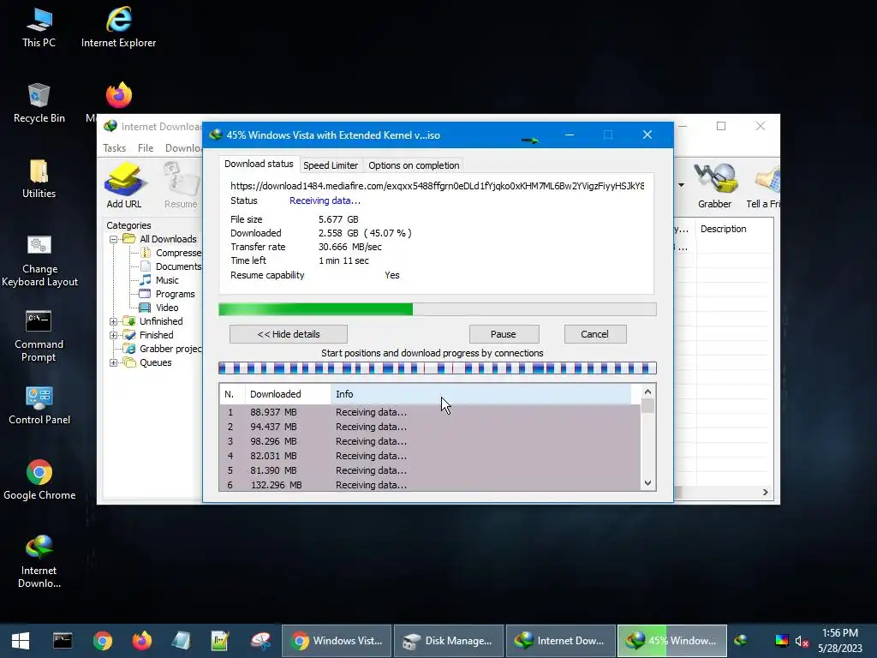Pause the current download

tap(504, 334)
